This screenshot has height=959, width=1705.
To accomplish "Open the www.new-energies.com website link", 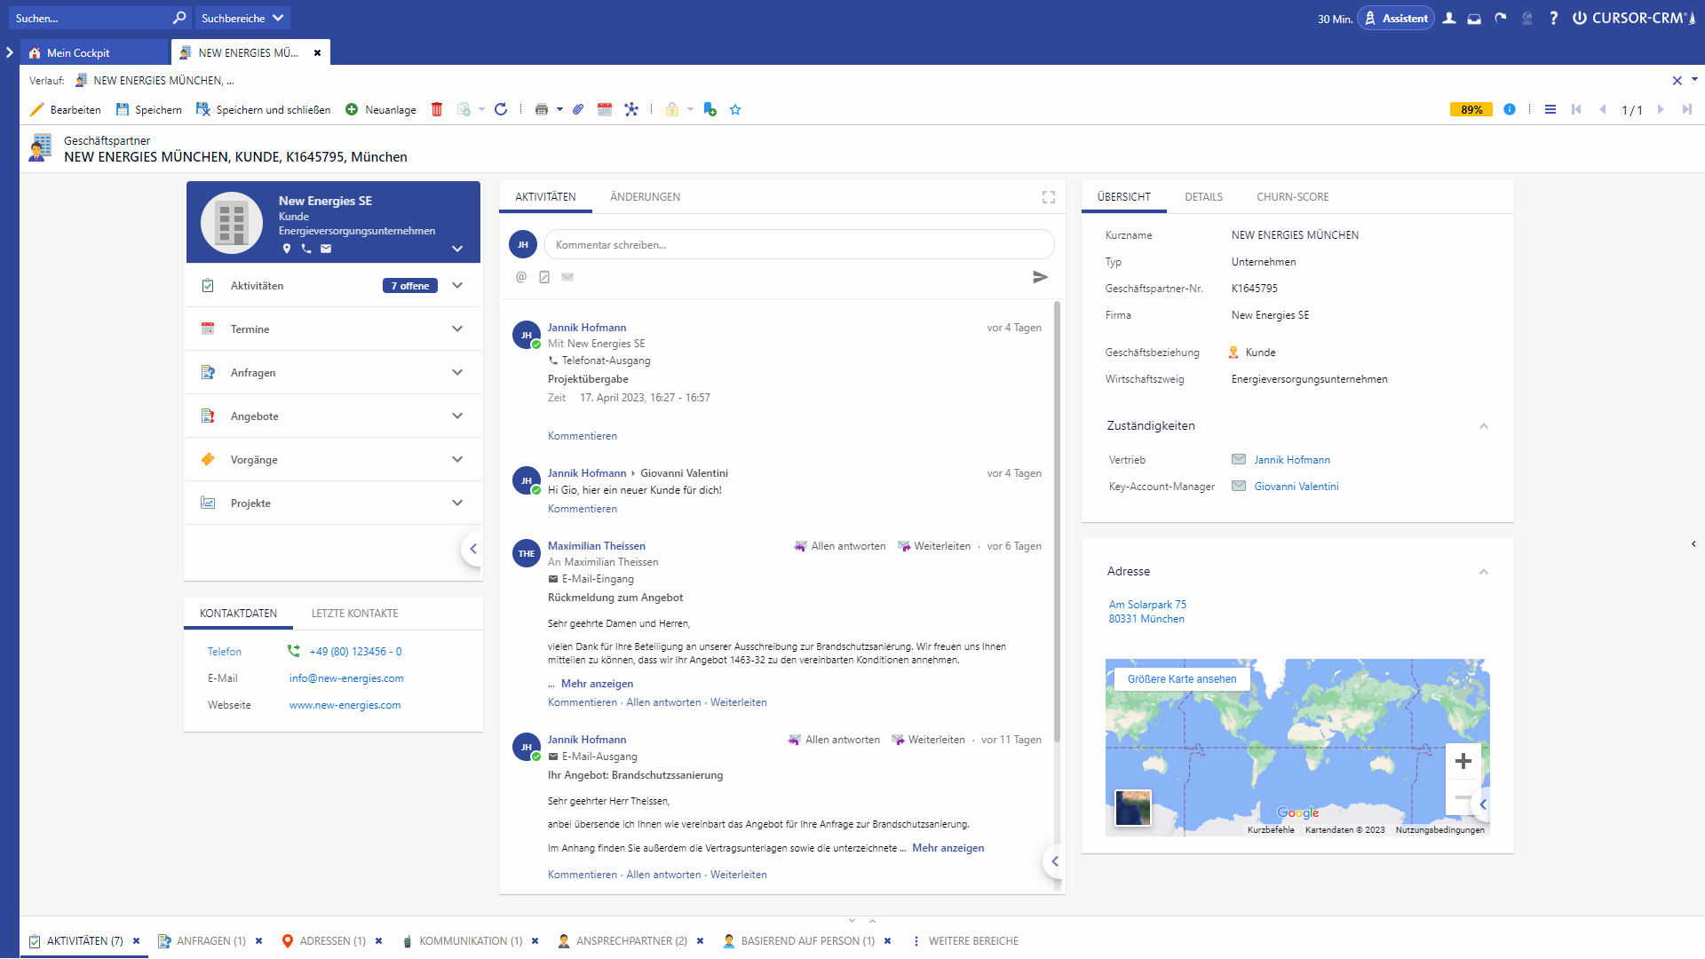I will [345, 705].
